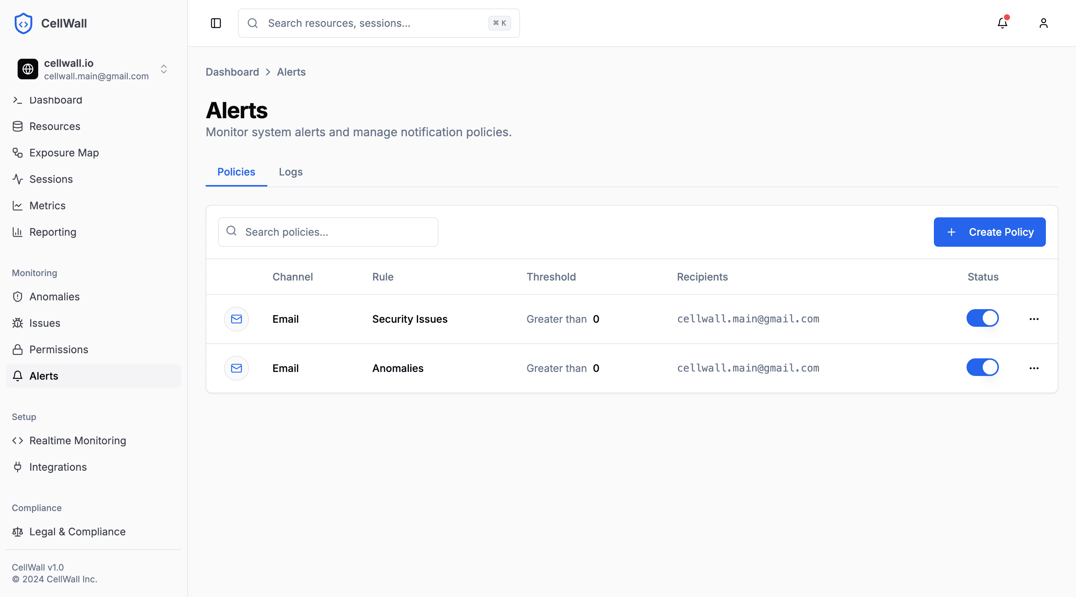Open more options for Anomalies policy
The width and height of the screenshot is (1076, 597).
tap(1034, 368)
